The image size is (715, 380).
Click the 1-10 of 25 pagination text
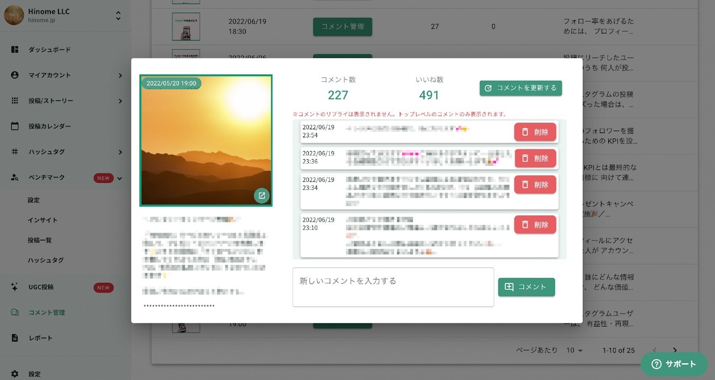tap(618, 350)
